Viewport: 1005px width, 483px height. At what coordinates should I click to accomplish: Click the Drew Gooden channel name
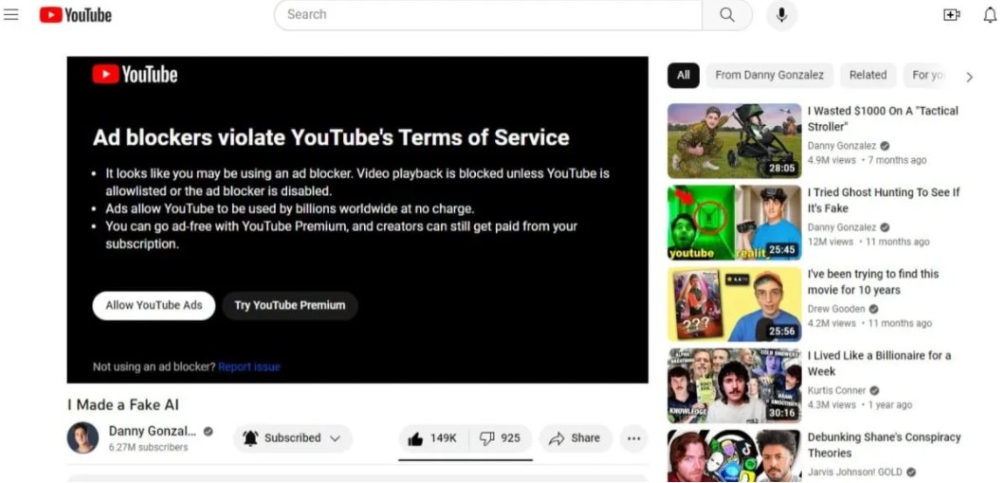[836, 309]
